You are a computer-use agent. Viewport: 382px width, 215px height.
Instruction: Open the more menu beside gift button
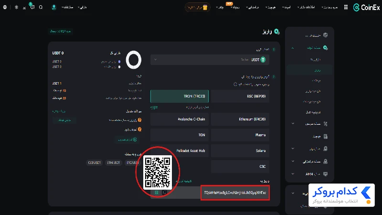pos(220,7)
